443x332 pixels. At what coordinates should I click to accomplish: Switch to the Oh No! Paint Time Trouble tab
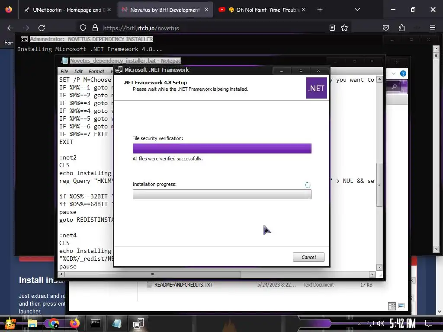(263, 10)
